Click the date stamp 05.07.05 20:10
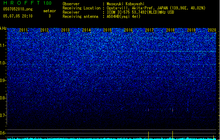The image size is (220, 140). (18, 16)
